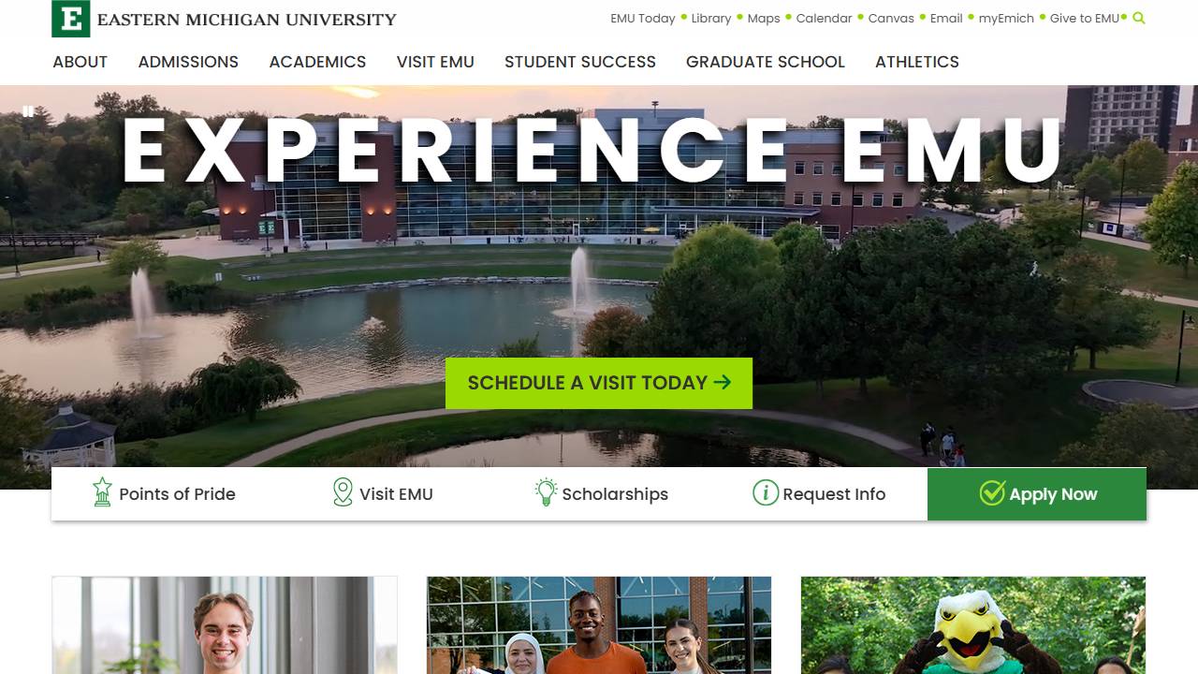
Task: Click the Request Info circle icon
Action: (x=766, y=492)
